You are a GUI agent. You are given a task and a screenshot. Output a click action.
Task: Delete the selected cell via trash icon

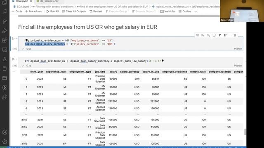[x=235, y=35]
